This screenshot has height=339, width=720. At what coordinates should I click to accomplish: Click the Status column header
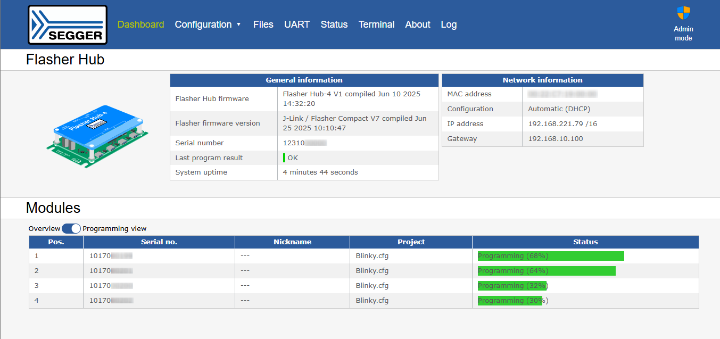585,242
